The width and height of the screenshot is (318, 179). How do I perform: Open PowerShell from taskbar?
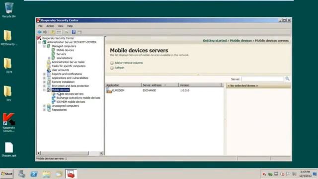click(x=34, y=174)
